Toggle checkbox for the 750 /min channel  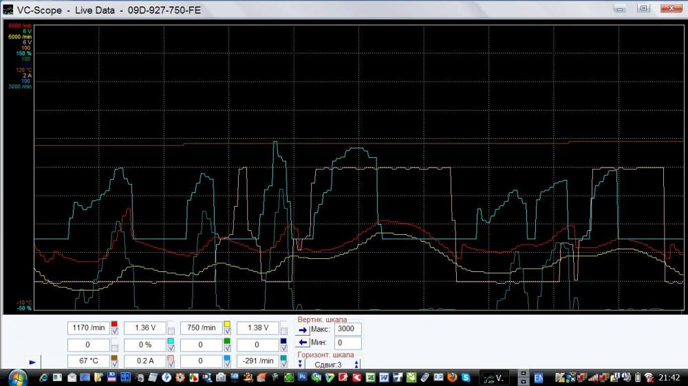228,332
